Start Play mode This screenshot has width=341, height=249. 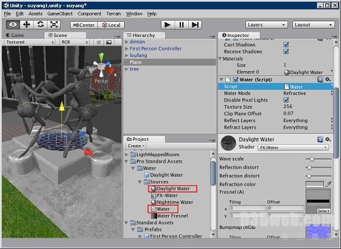pyautogui.click(x=167, y=25)
